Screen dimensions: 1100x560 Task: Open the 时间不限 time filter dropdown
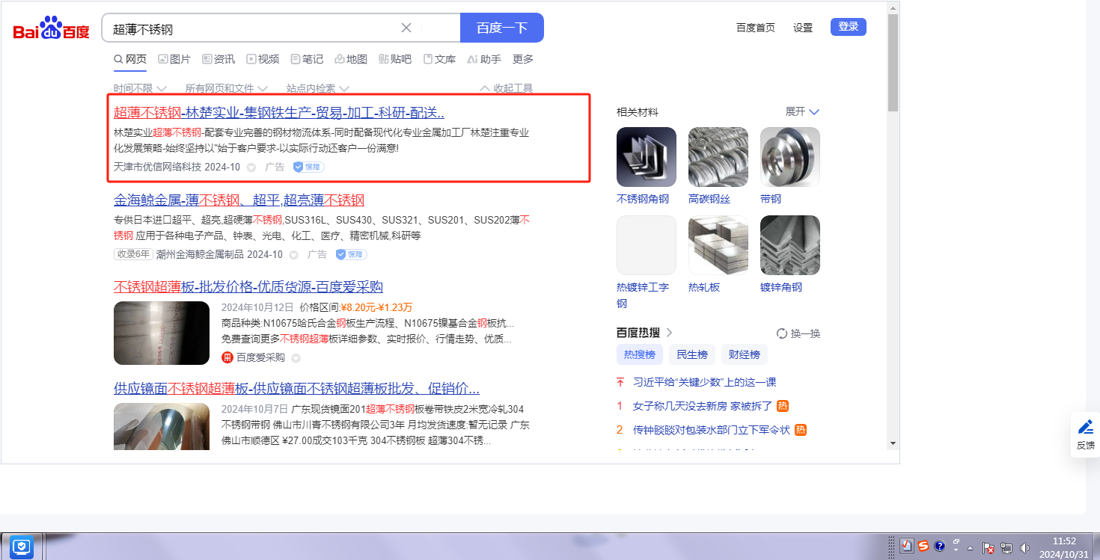[x=140, y=88]
